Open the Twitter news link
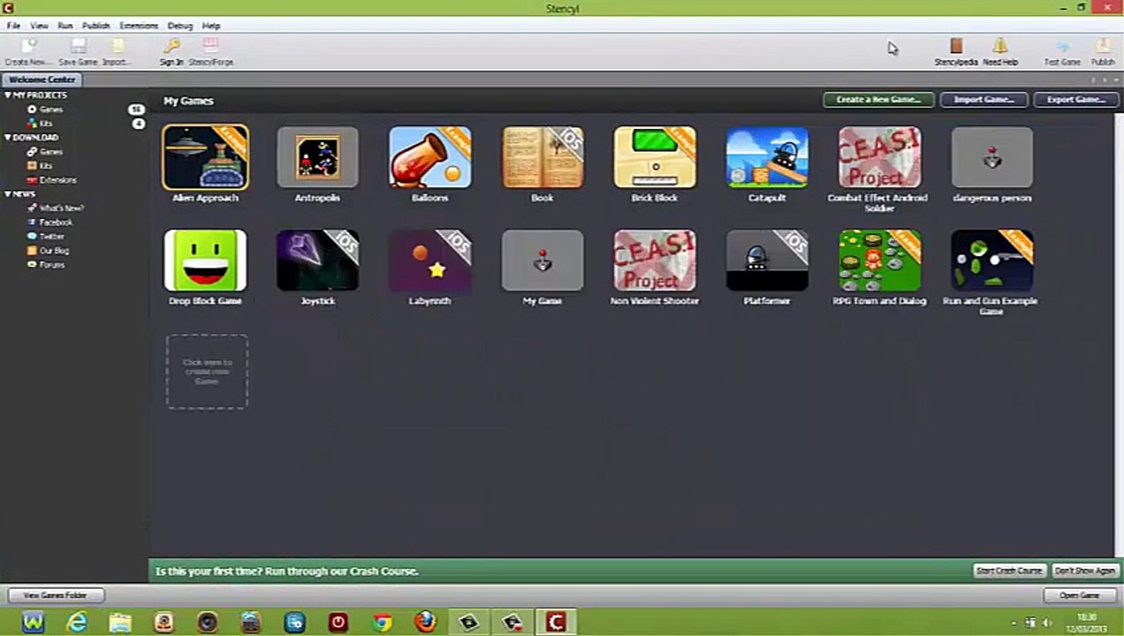 coord(51,237)
